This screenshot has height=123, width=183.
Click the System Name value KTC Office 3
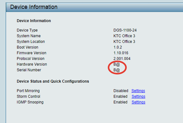click(124, 36)
